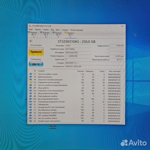Click the Порог column header
The image size is (150, 150).
point(102,71)
